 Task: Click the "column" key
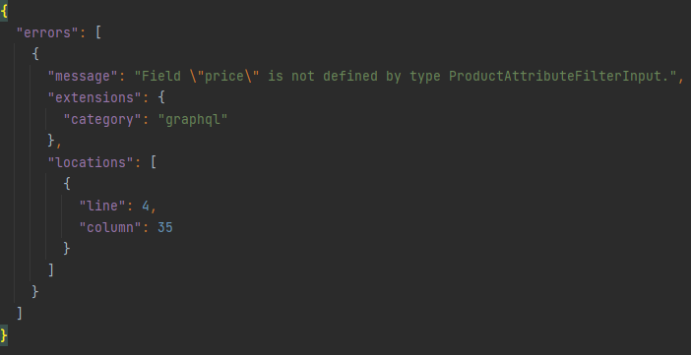(110, 227)
